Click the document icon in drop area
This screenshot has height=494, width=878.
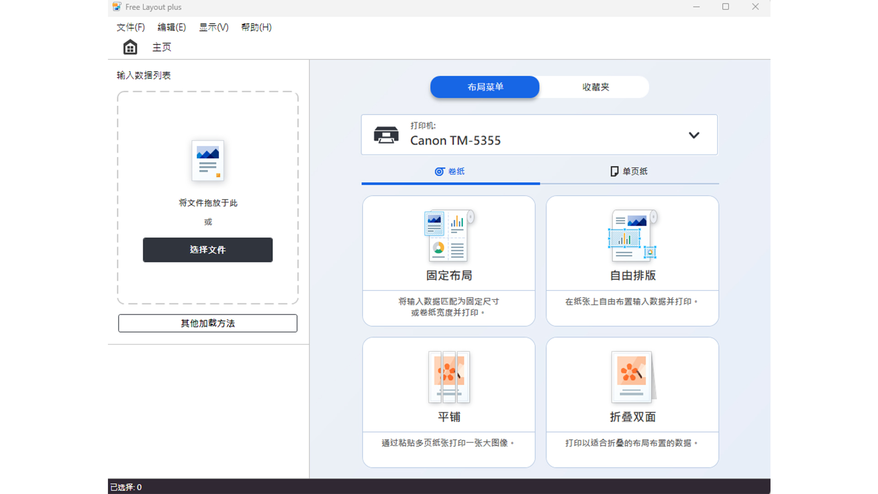208,161
